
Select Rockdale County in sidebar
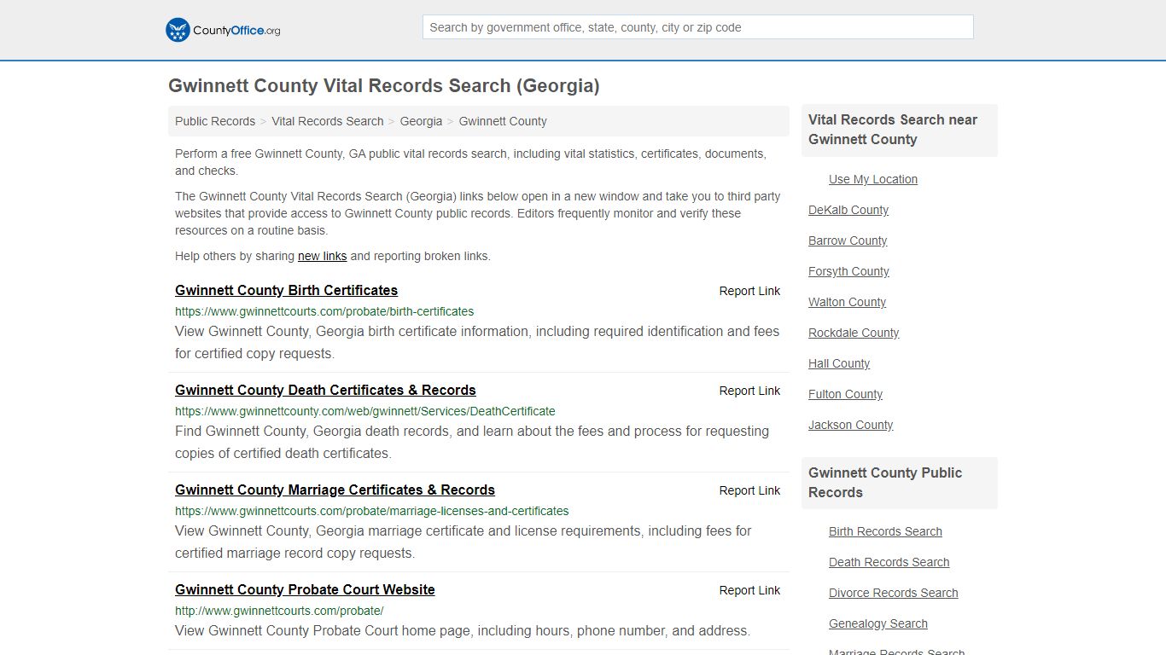(x=854, y=333)
